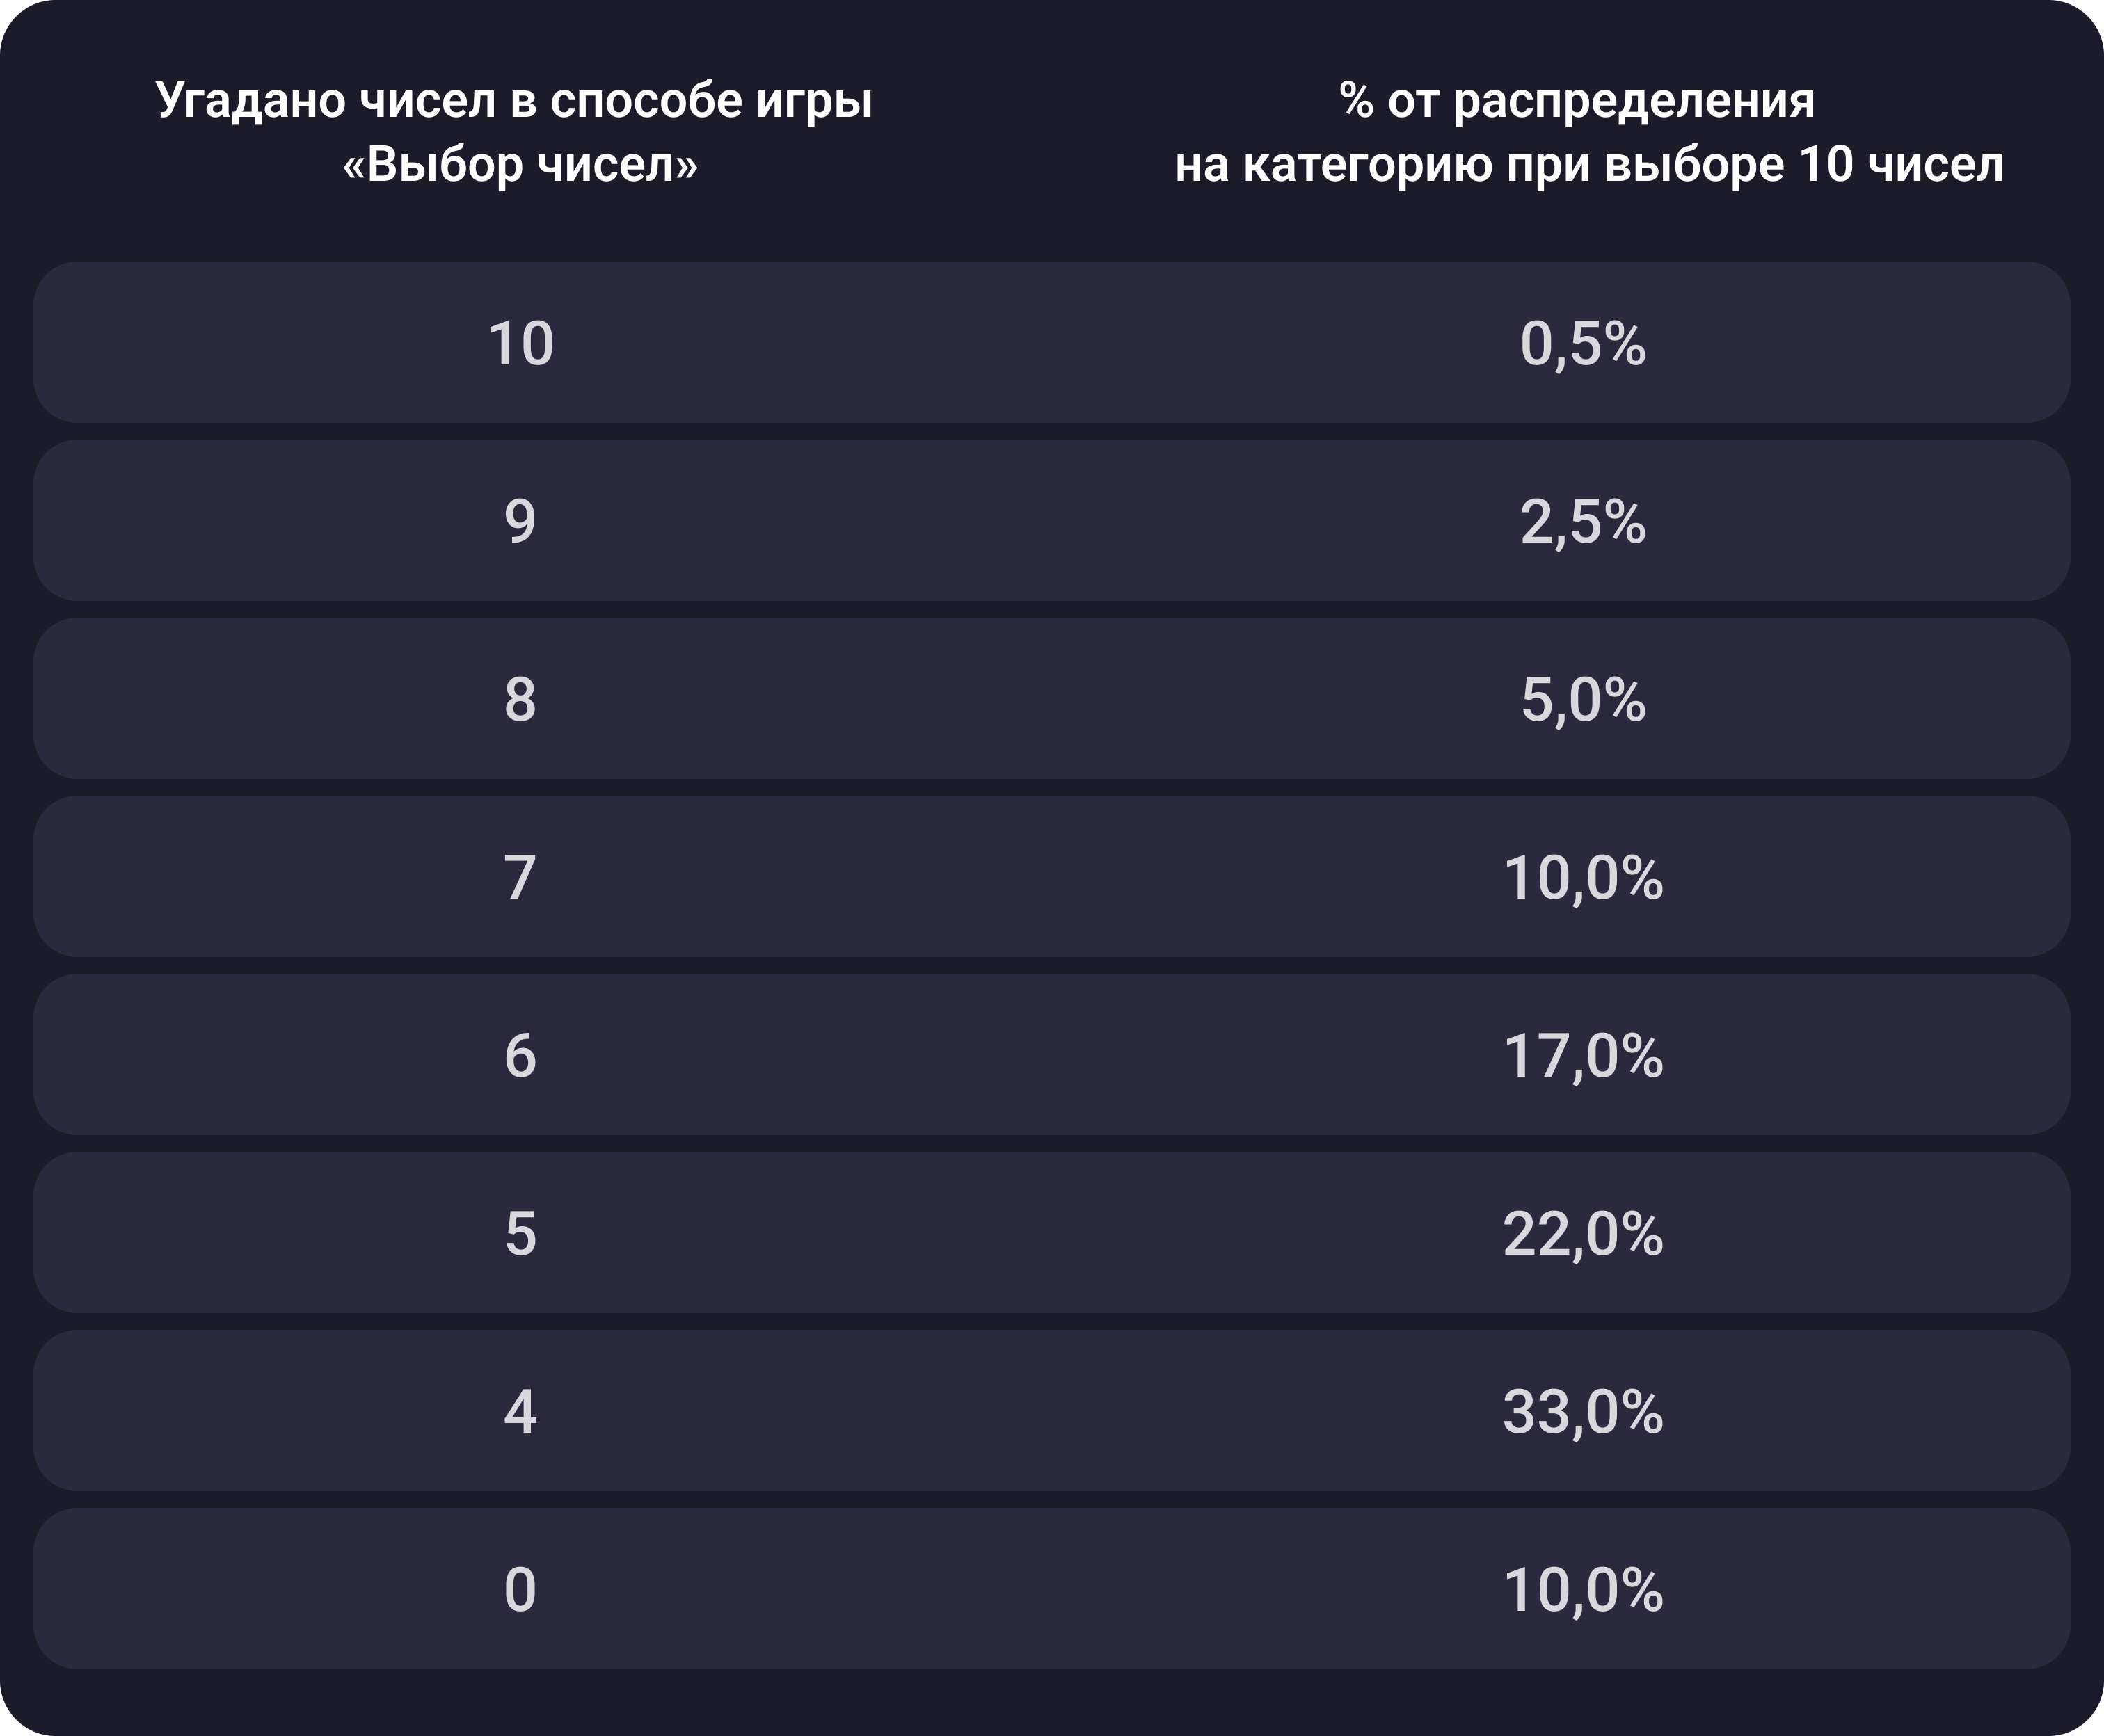Select the cell showing 6 guessed numbers
Screen dimensions: 2104x1736
coord(520,1055)
